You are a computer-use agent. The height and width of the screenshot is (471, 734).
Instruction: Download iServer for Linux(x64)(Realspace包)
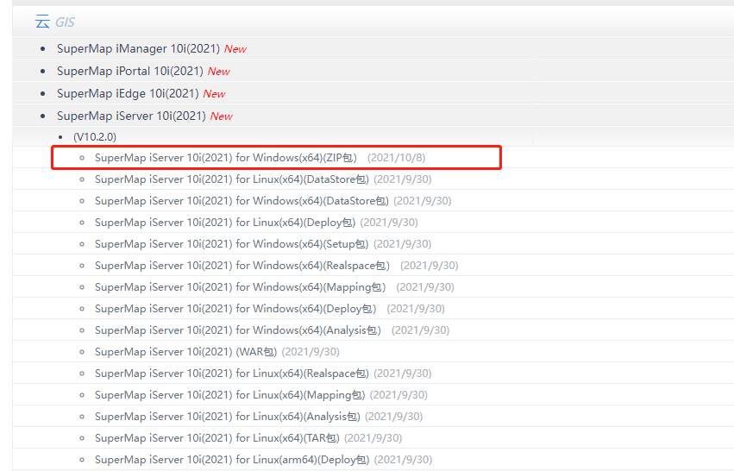point(232,374)
